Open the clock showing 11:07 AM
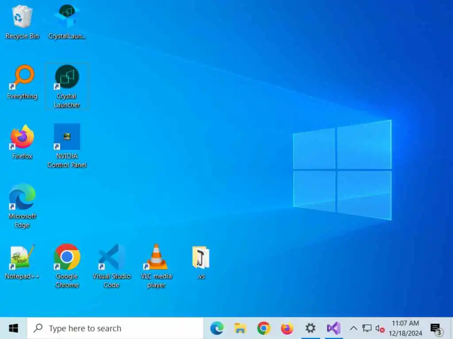The width and height of the screenshot is (453, 339). 405,328
